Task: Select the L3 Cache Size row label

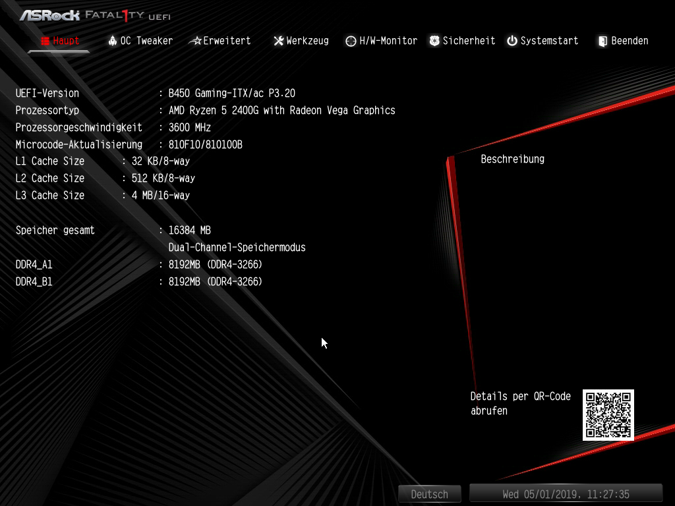Action: point(50,196)
